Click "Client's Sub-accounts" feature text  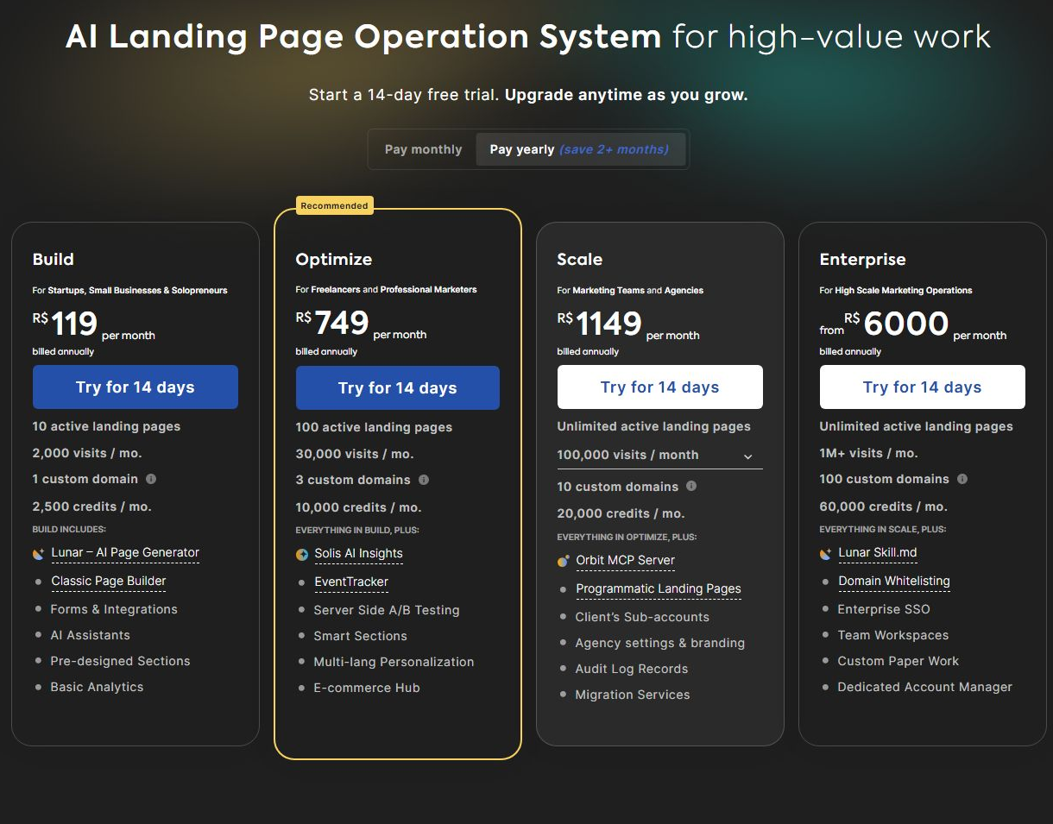[642, 617]
